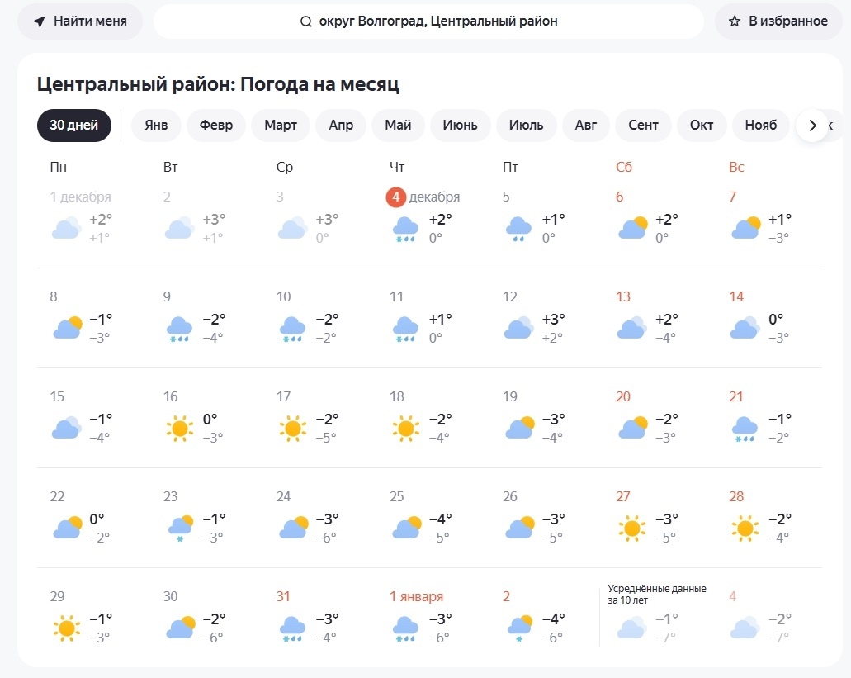The image size is (851, 678).
Task: Click the Найти меня button
Action: pyautogui.click(x=80, y=21)
